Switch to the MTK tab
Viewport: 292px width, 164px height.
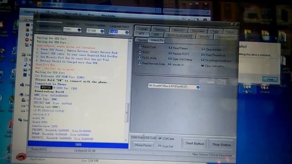[x=141, y=34]
